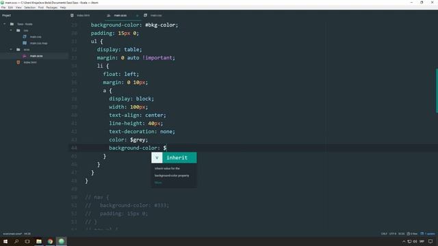Click the CSS icon on main.css tab

[x=145, y=16]
